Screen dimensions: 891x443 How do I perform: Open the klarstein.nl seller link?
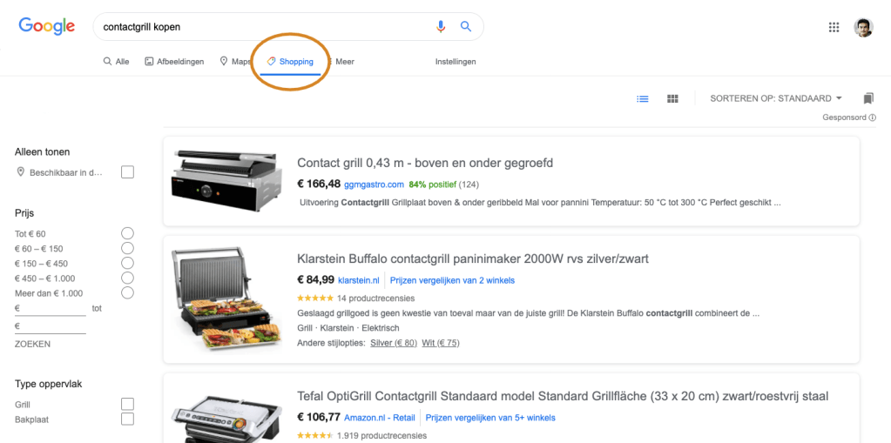[359, 280]
